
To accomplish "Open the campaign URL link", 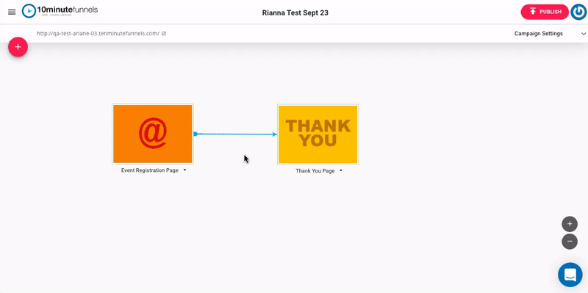I will (x=98, y=33).
